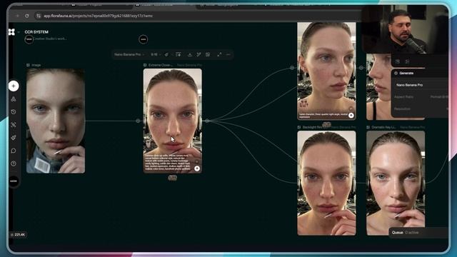457x257 pixels.
Task: Open the chat bubble icon in sidebar
Action: 14,151
